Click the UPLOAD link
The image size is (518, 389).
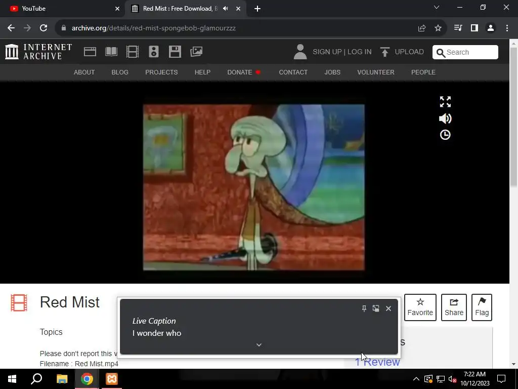(409, 52)
